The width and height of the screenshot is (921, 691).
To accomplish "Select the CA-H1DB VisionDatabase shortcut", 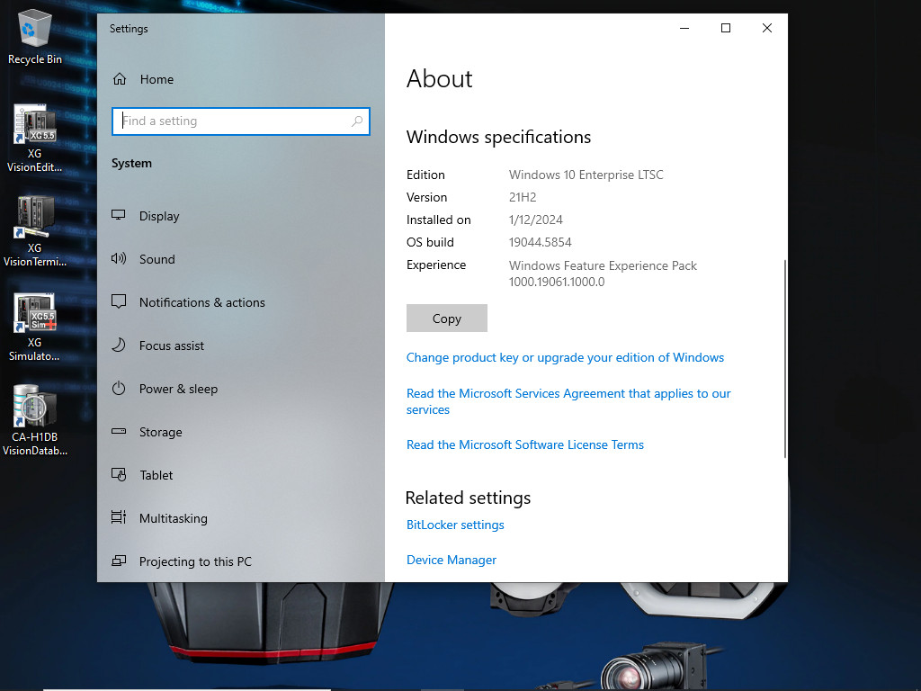I will [x=35, y=421].
